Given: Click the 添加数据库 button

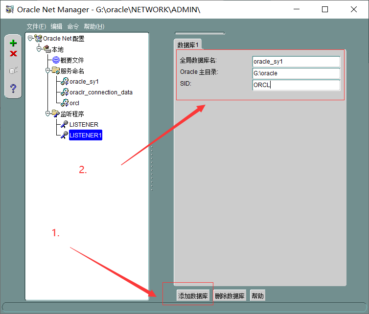Looking at the screenshot, I should [193, 295].
